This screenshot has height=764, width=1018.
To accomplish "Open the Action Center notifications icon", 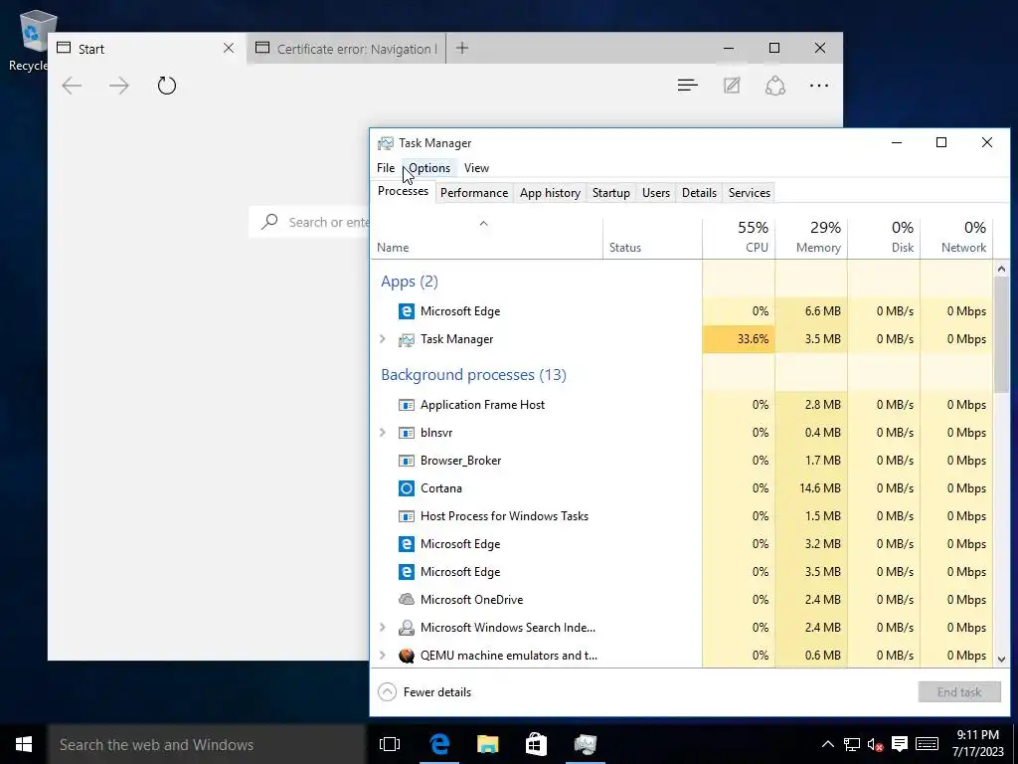I will click(899, 744).
